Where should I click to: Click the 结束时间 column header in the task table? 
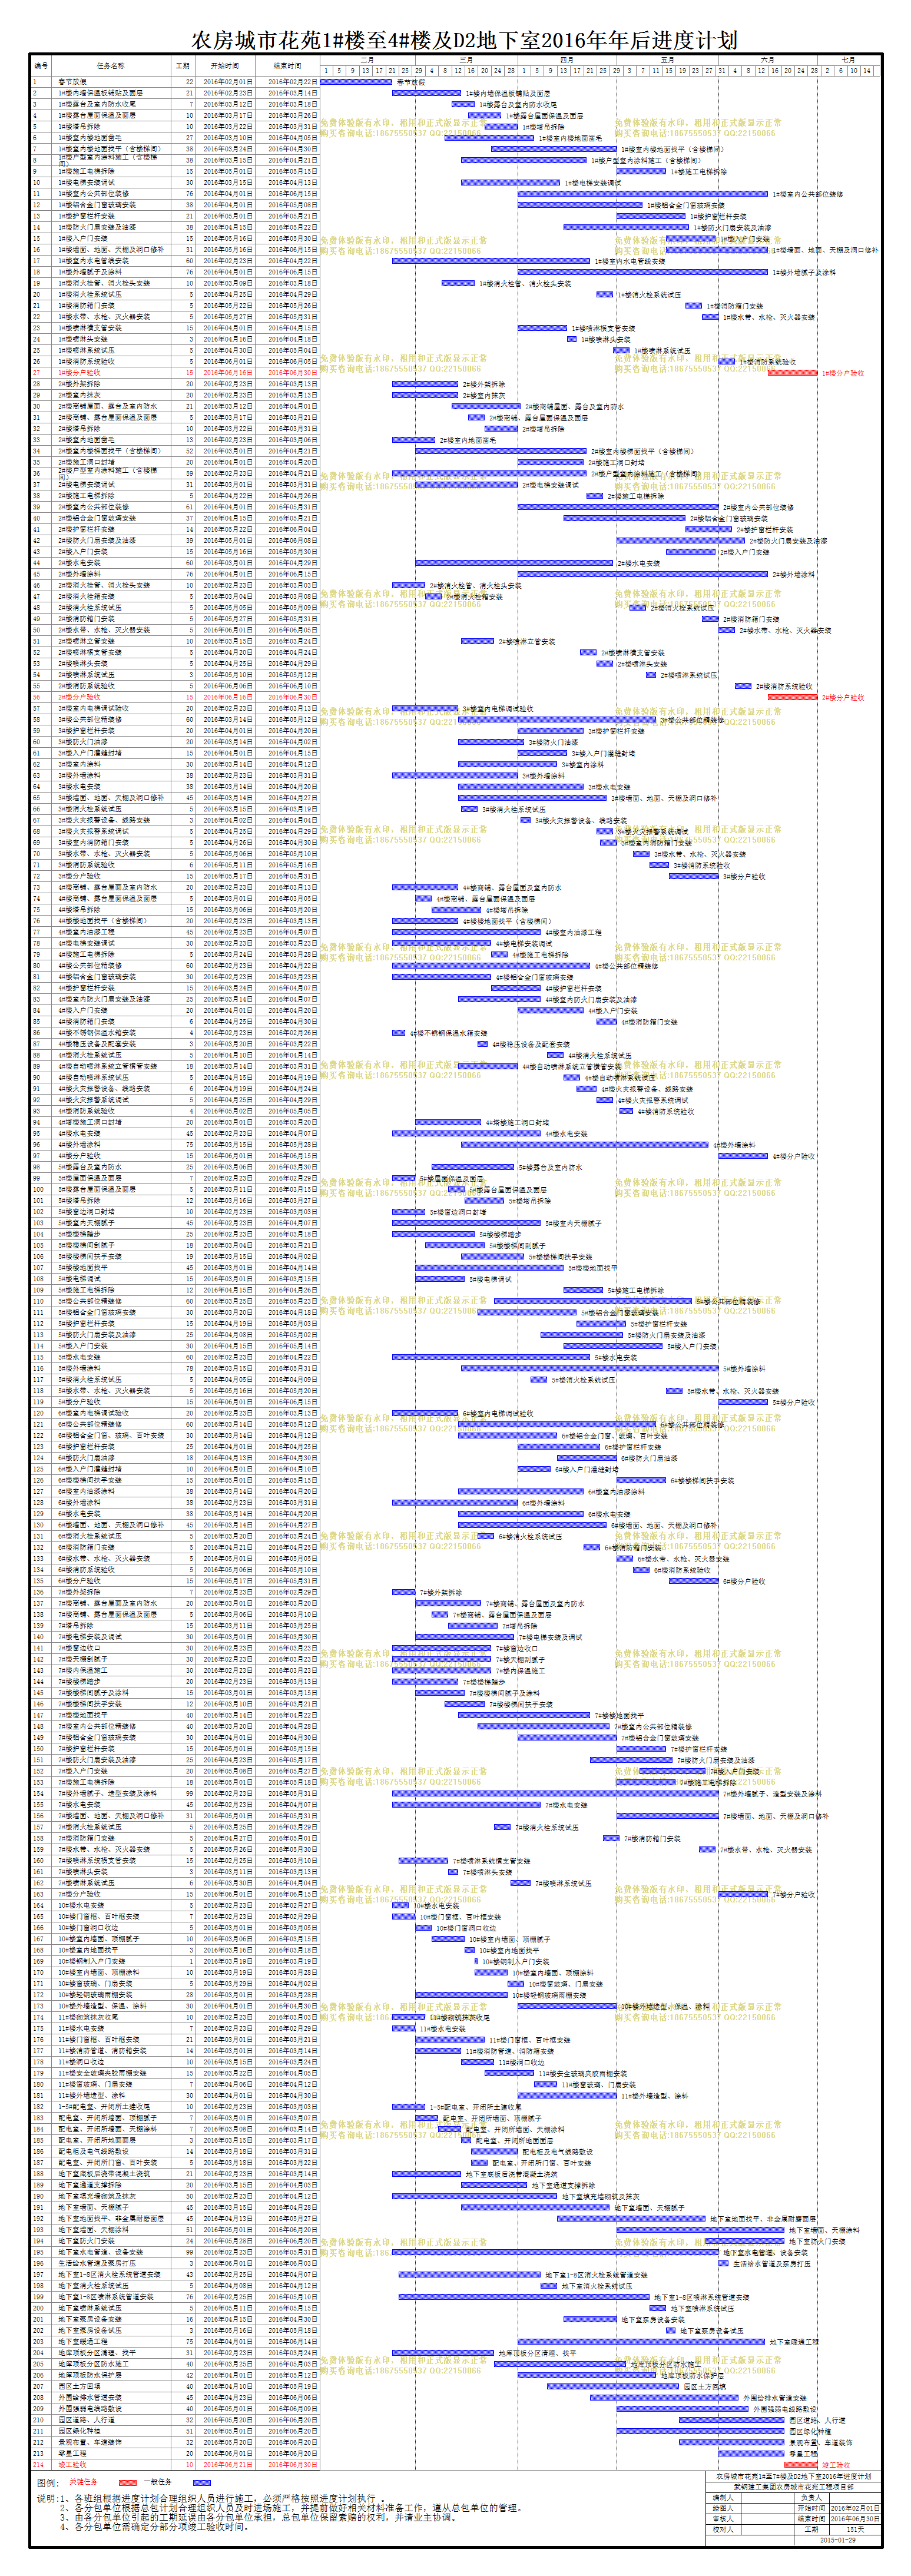tap(288, 66)
